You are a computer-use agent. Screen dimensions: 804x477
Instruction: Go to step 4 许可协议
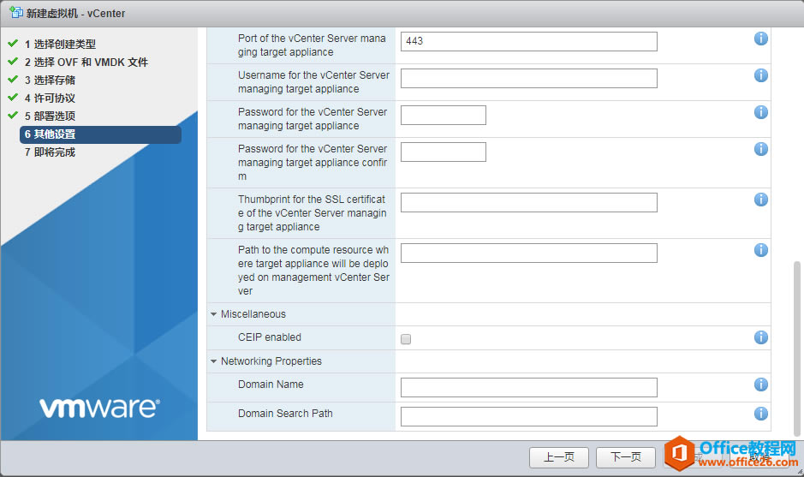tap(50, 98)
